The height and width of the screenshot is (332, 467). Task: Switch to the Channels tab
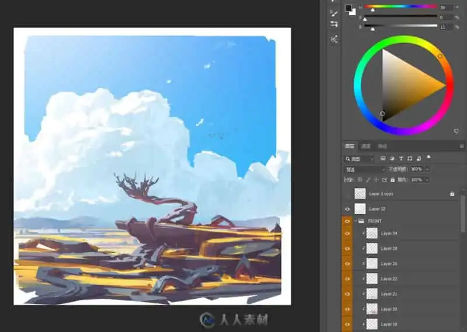click(x=366, y=146)
